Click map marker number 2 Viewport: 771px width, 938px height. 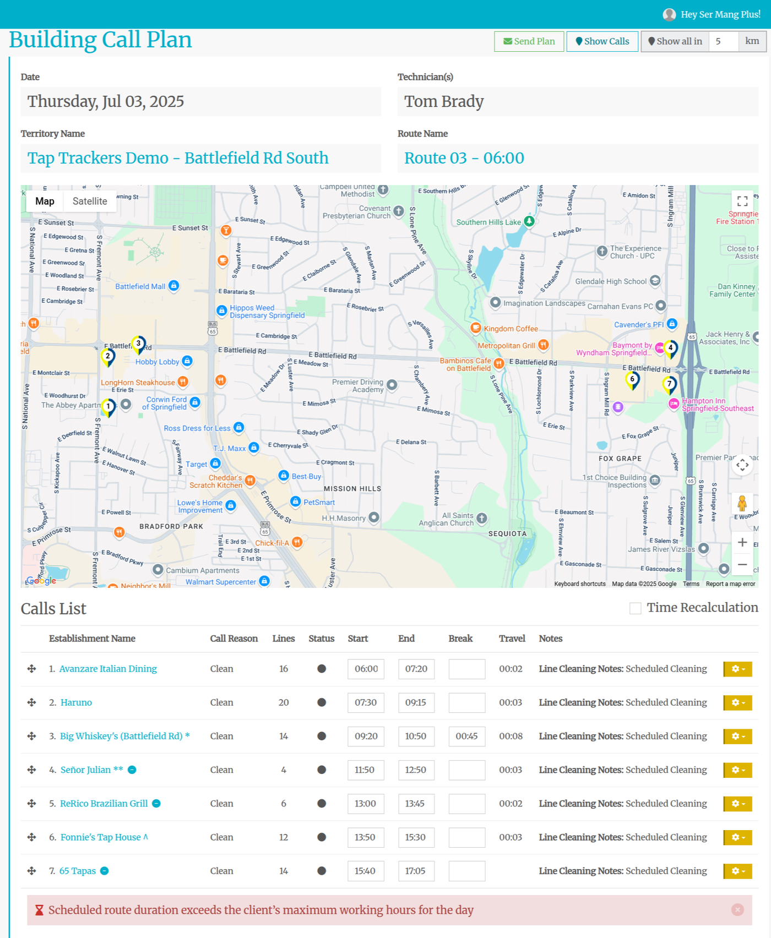[108, 357]
